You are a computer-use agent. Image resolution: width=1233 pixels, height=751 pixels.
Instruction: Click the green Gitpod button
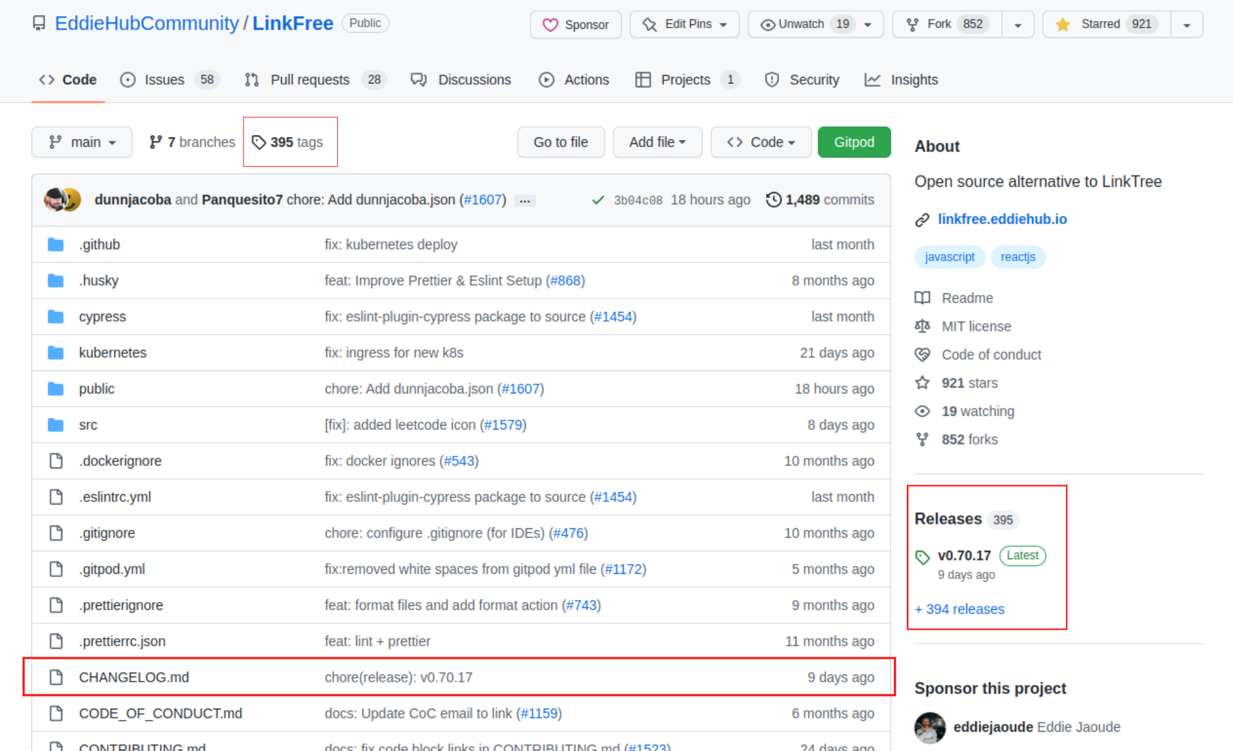853,142
